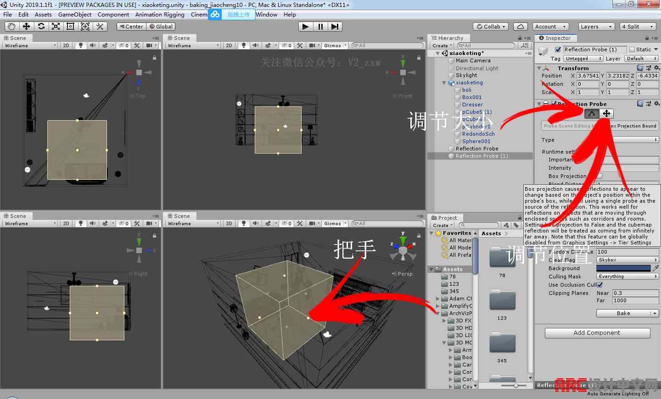The width and height of the screenshot is (661, 399).
Task: Open the Culling Mask dropdown
Action: (627, 277)
